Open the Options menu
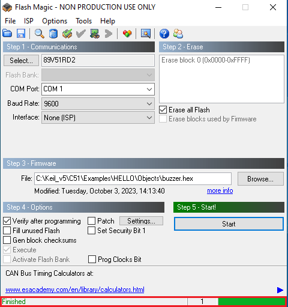Image resolution: width=288 pixels, height=307 pixels. click(x=55, y=21)
